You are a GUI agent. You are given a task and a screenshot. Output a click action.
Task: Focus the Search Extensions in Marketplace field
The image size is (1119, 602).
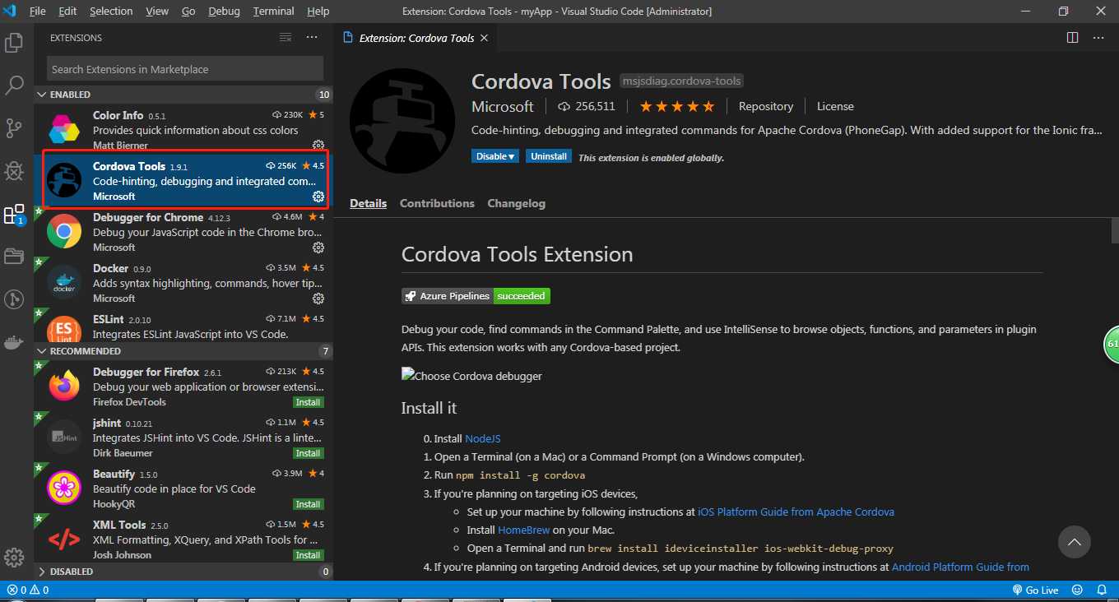[185, 69]
